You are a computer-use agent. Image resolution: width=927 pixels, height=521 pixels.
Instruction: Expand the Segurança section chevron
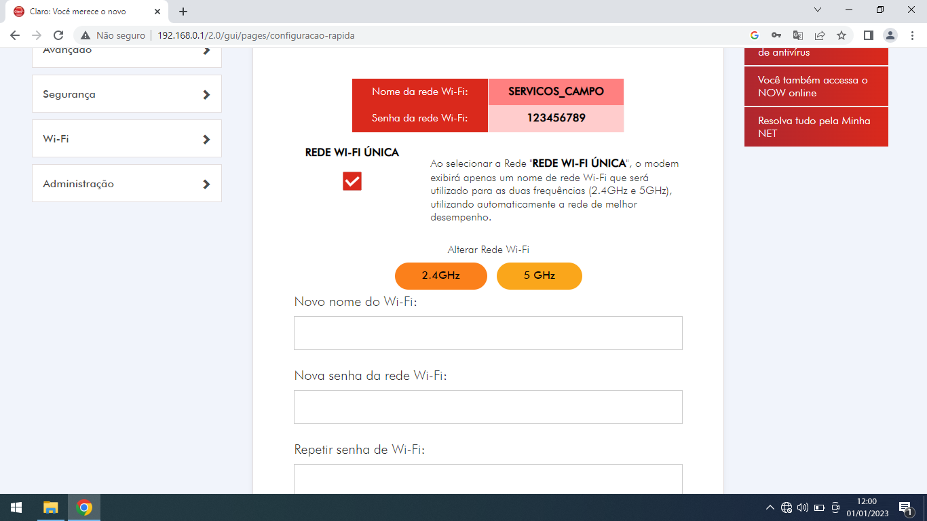tap(207, 94)
